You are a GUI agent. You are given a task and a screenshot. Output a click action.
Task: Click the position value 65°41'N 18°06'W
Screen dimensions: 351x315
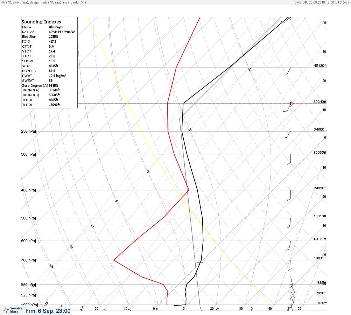(62, 32)
